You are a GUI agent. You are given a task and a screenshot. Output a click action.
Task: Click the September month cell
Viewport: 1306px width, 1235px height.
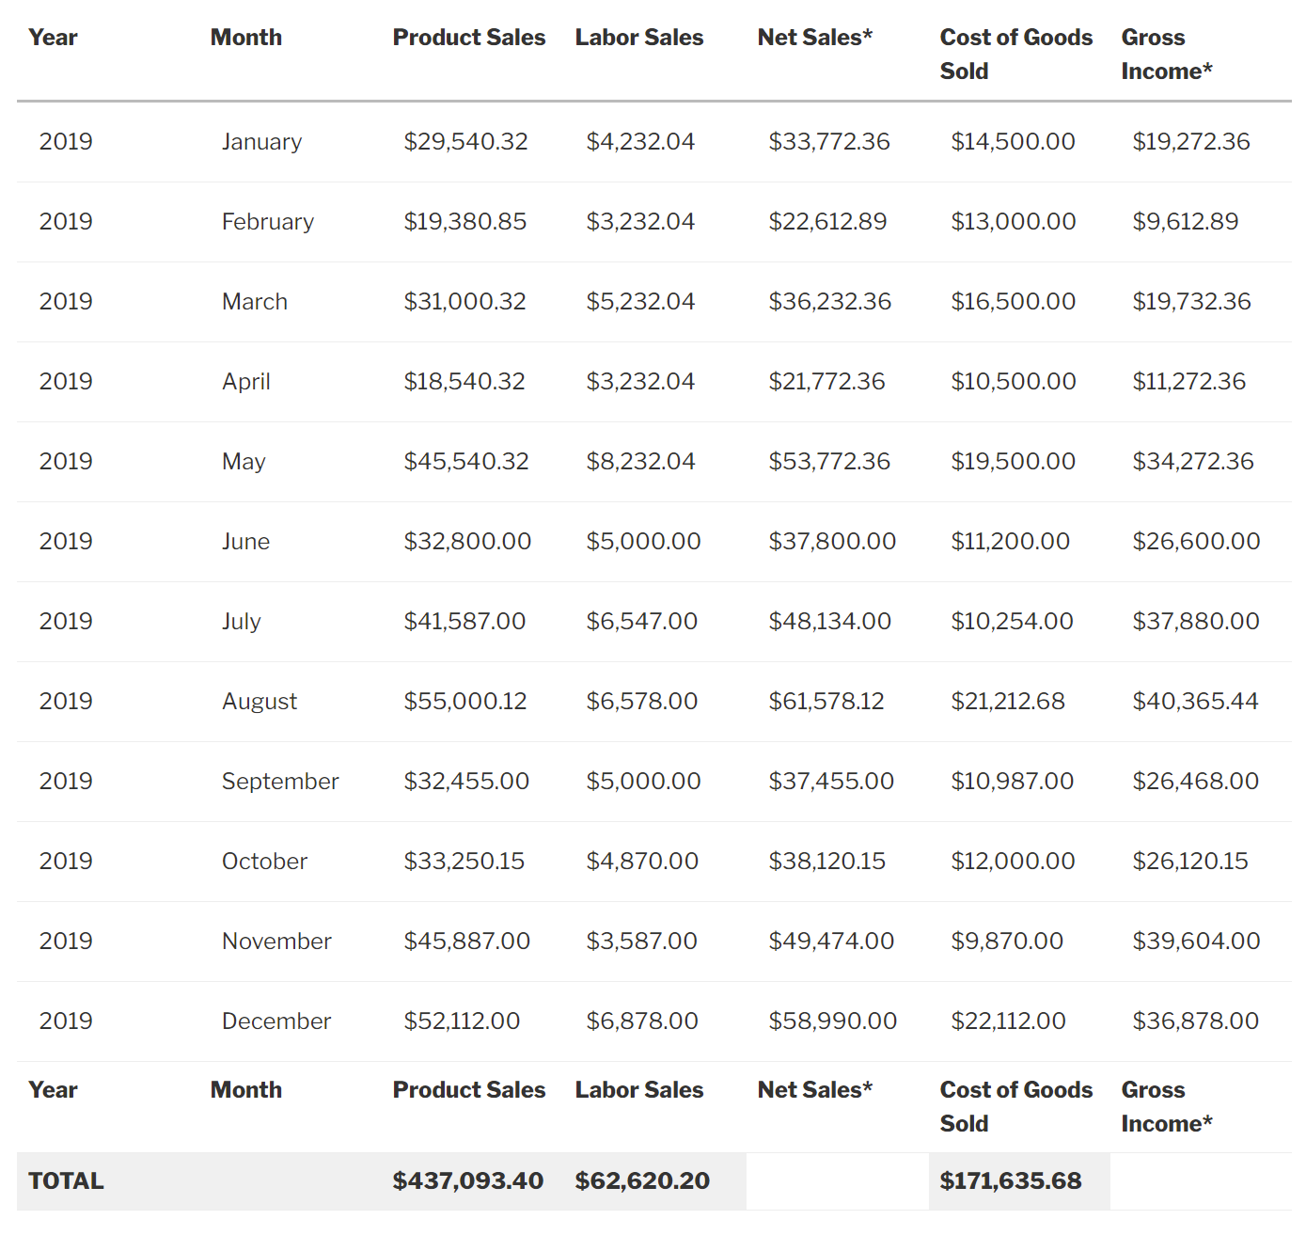[x=279, y=782]
